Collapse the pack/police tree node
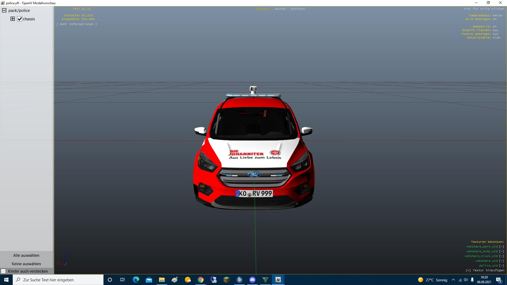The width and height of the screenshot is (507, 285). [x=4, y=10]
